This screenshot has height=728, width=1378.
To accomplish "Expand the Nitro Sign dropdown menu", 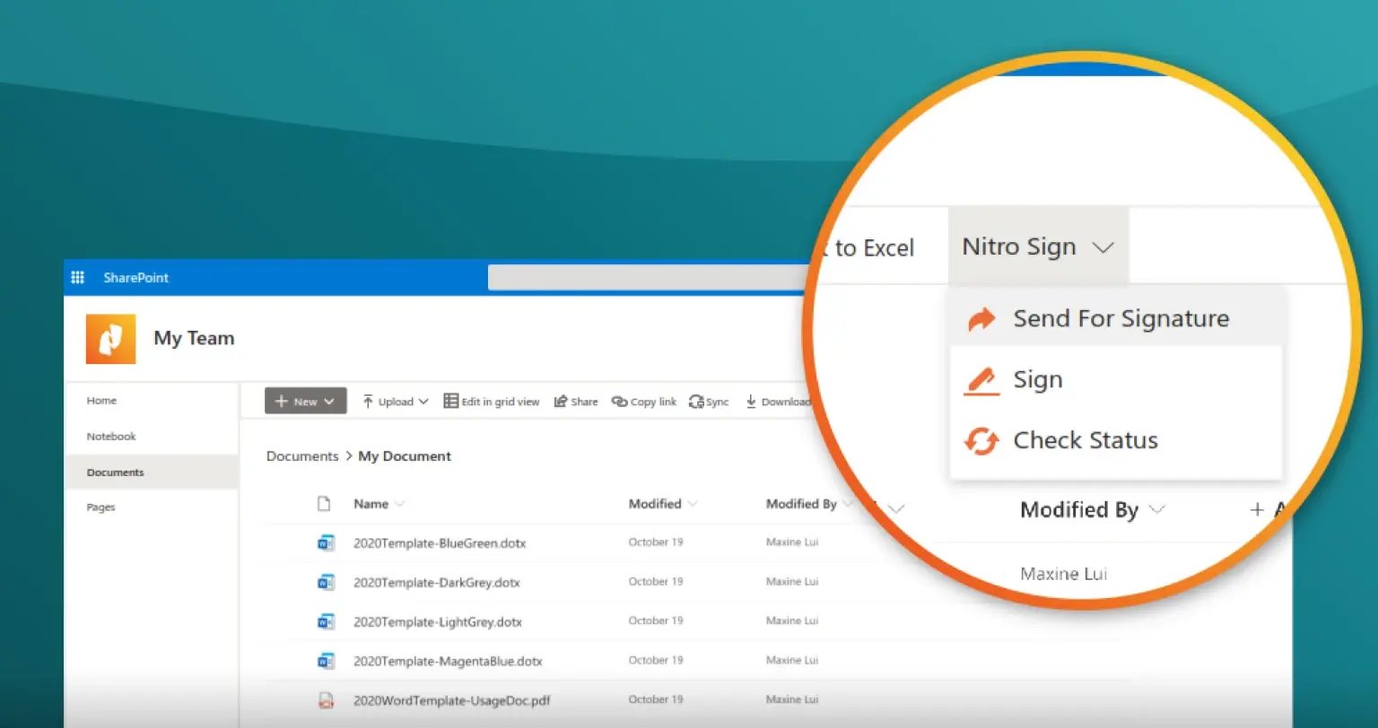I will tap(1037, 247).
